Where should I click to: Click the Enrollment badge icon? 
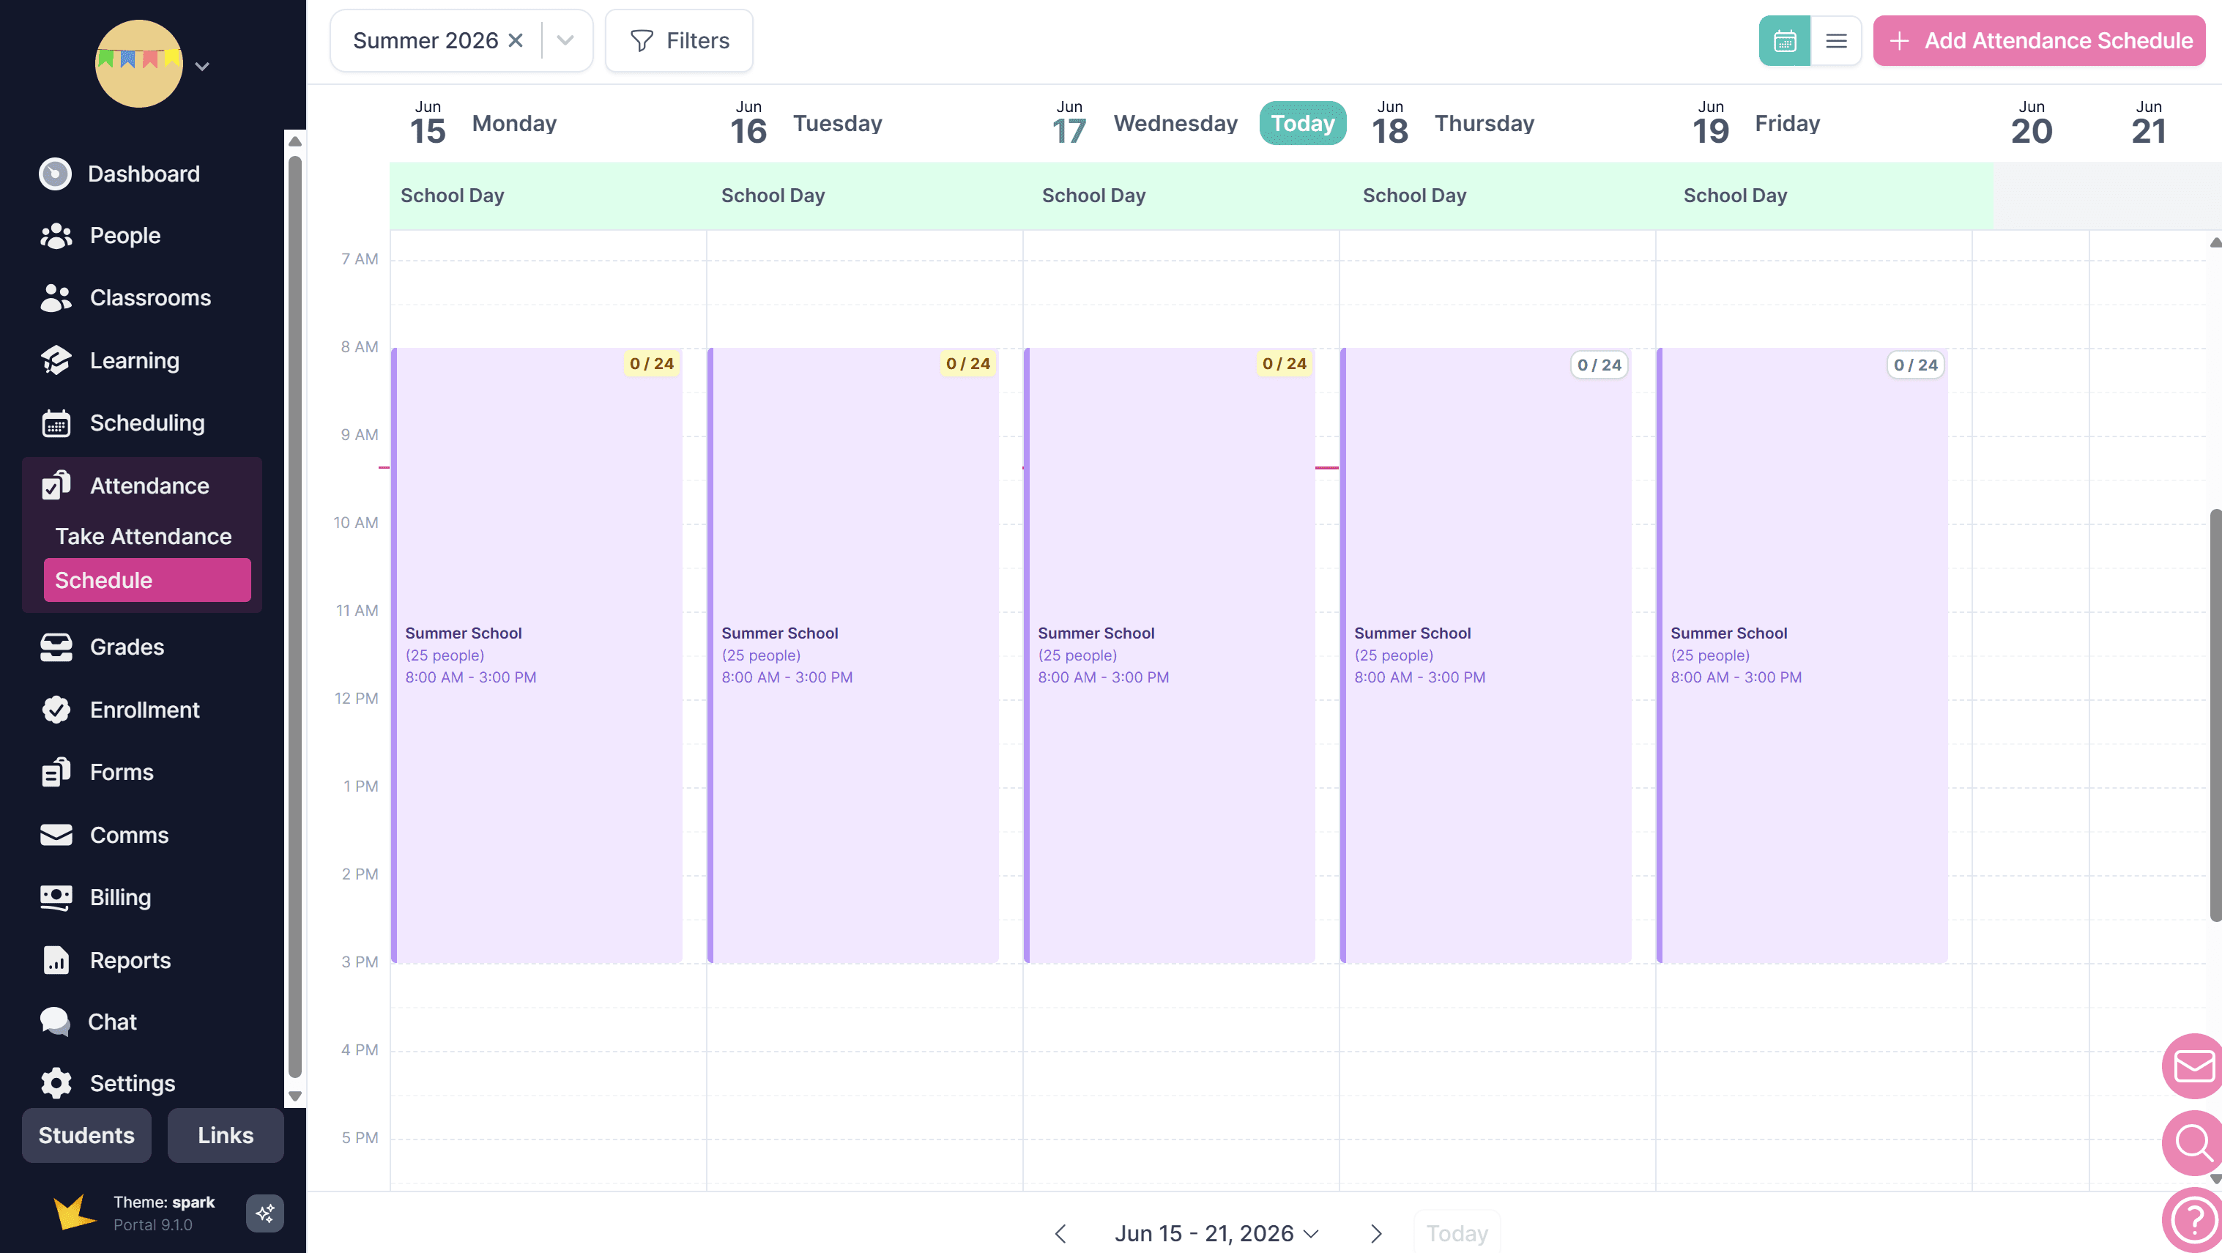(x=56, y=710)
